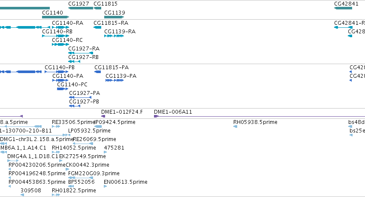365x197 pixels.
Task: Click EST RP004196248.5prime label
Action: [x=37, y=173]
